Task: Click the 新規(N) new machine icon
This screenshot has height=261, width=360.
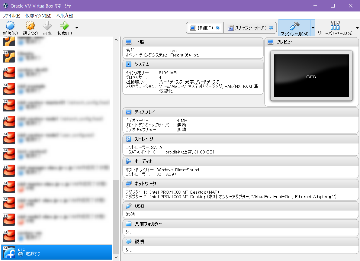Action: click(10, 26)
